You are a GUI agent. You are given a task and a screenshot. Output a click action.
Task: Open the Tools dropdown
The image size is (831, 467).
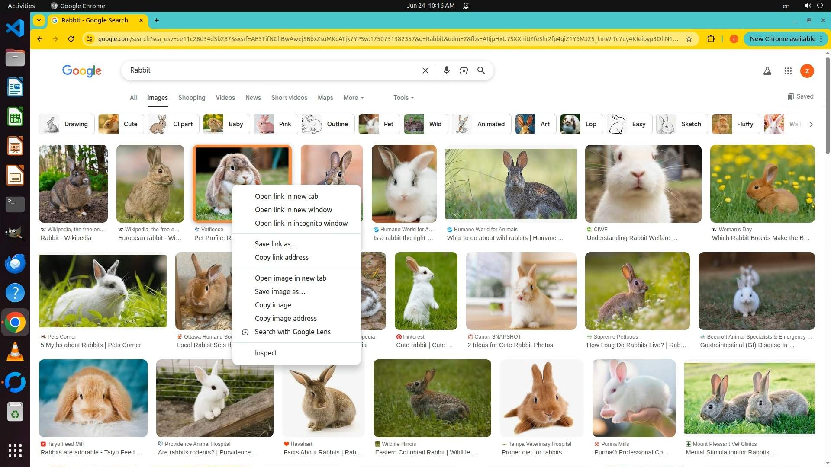(403, 98)
